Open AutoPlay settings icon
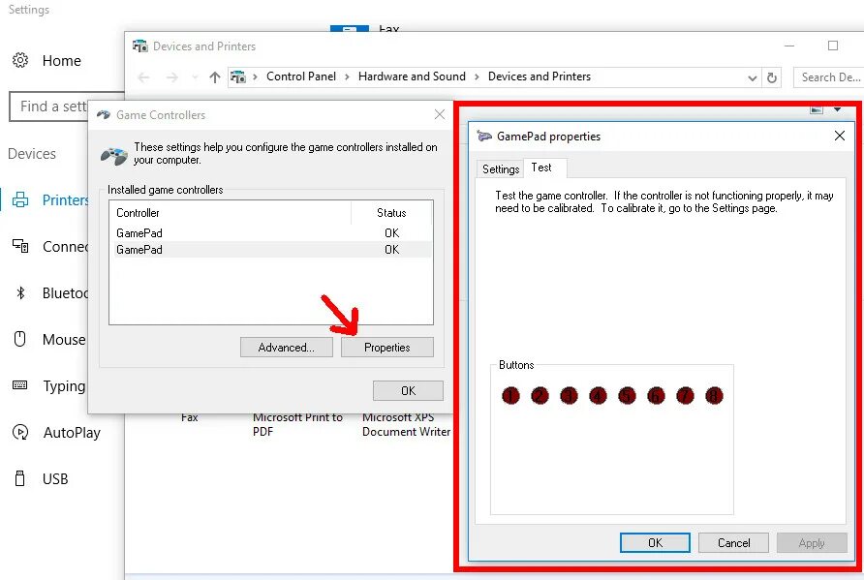The width and height of the screenshot is (864, 580). 20,432
